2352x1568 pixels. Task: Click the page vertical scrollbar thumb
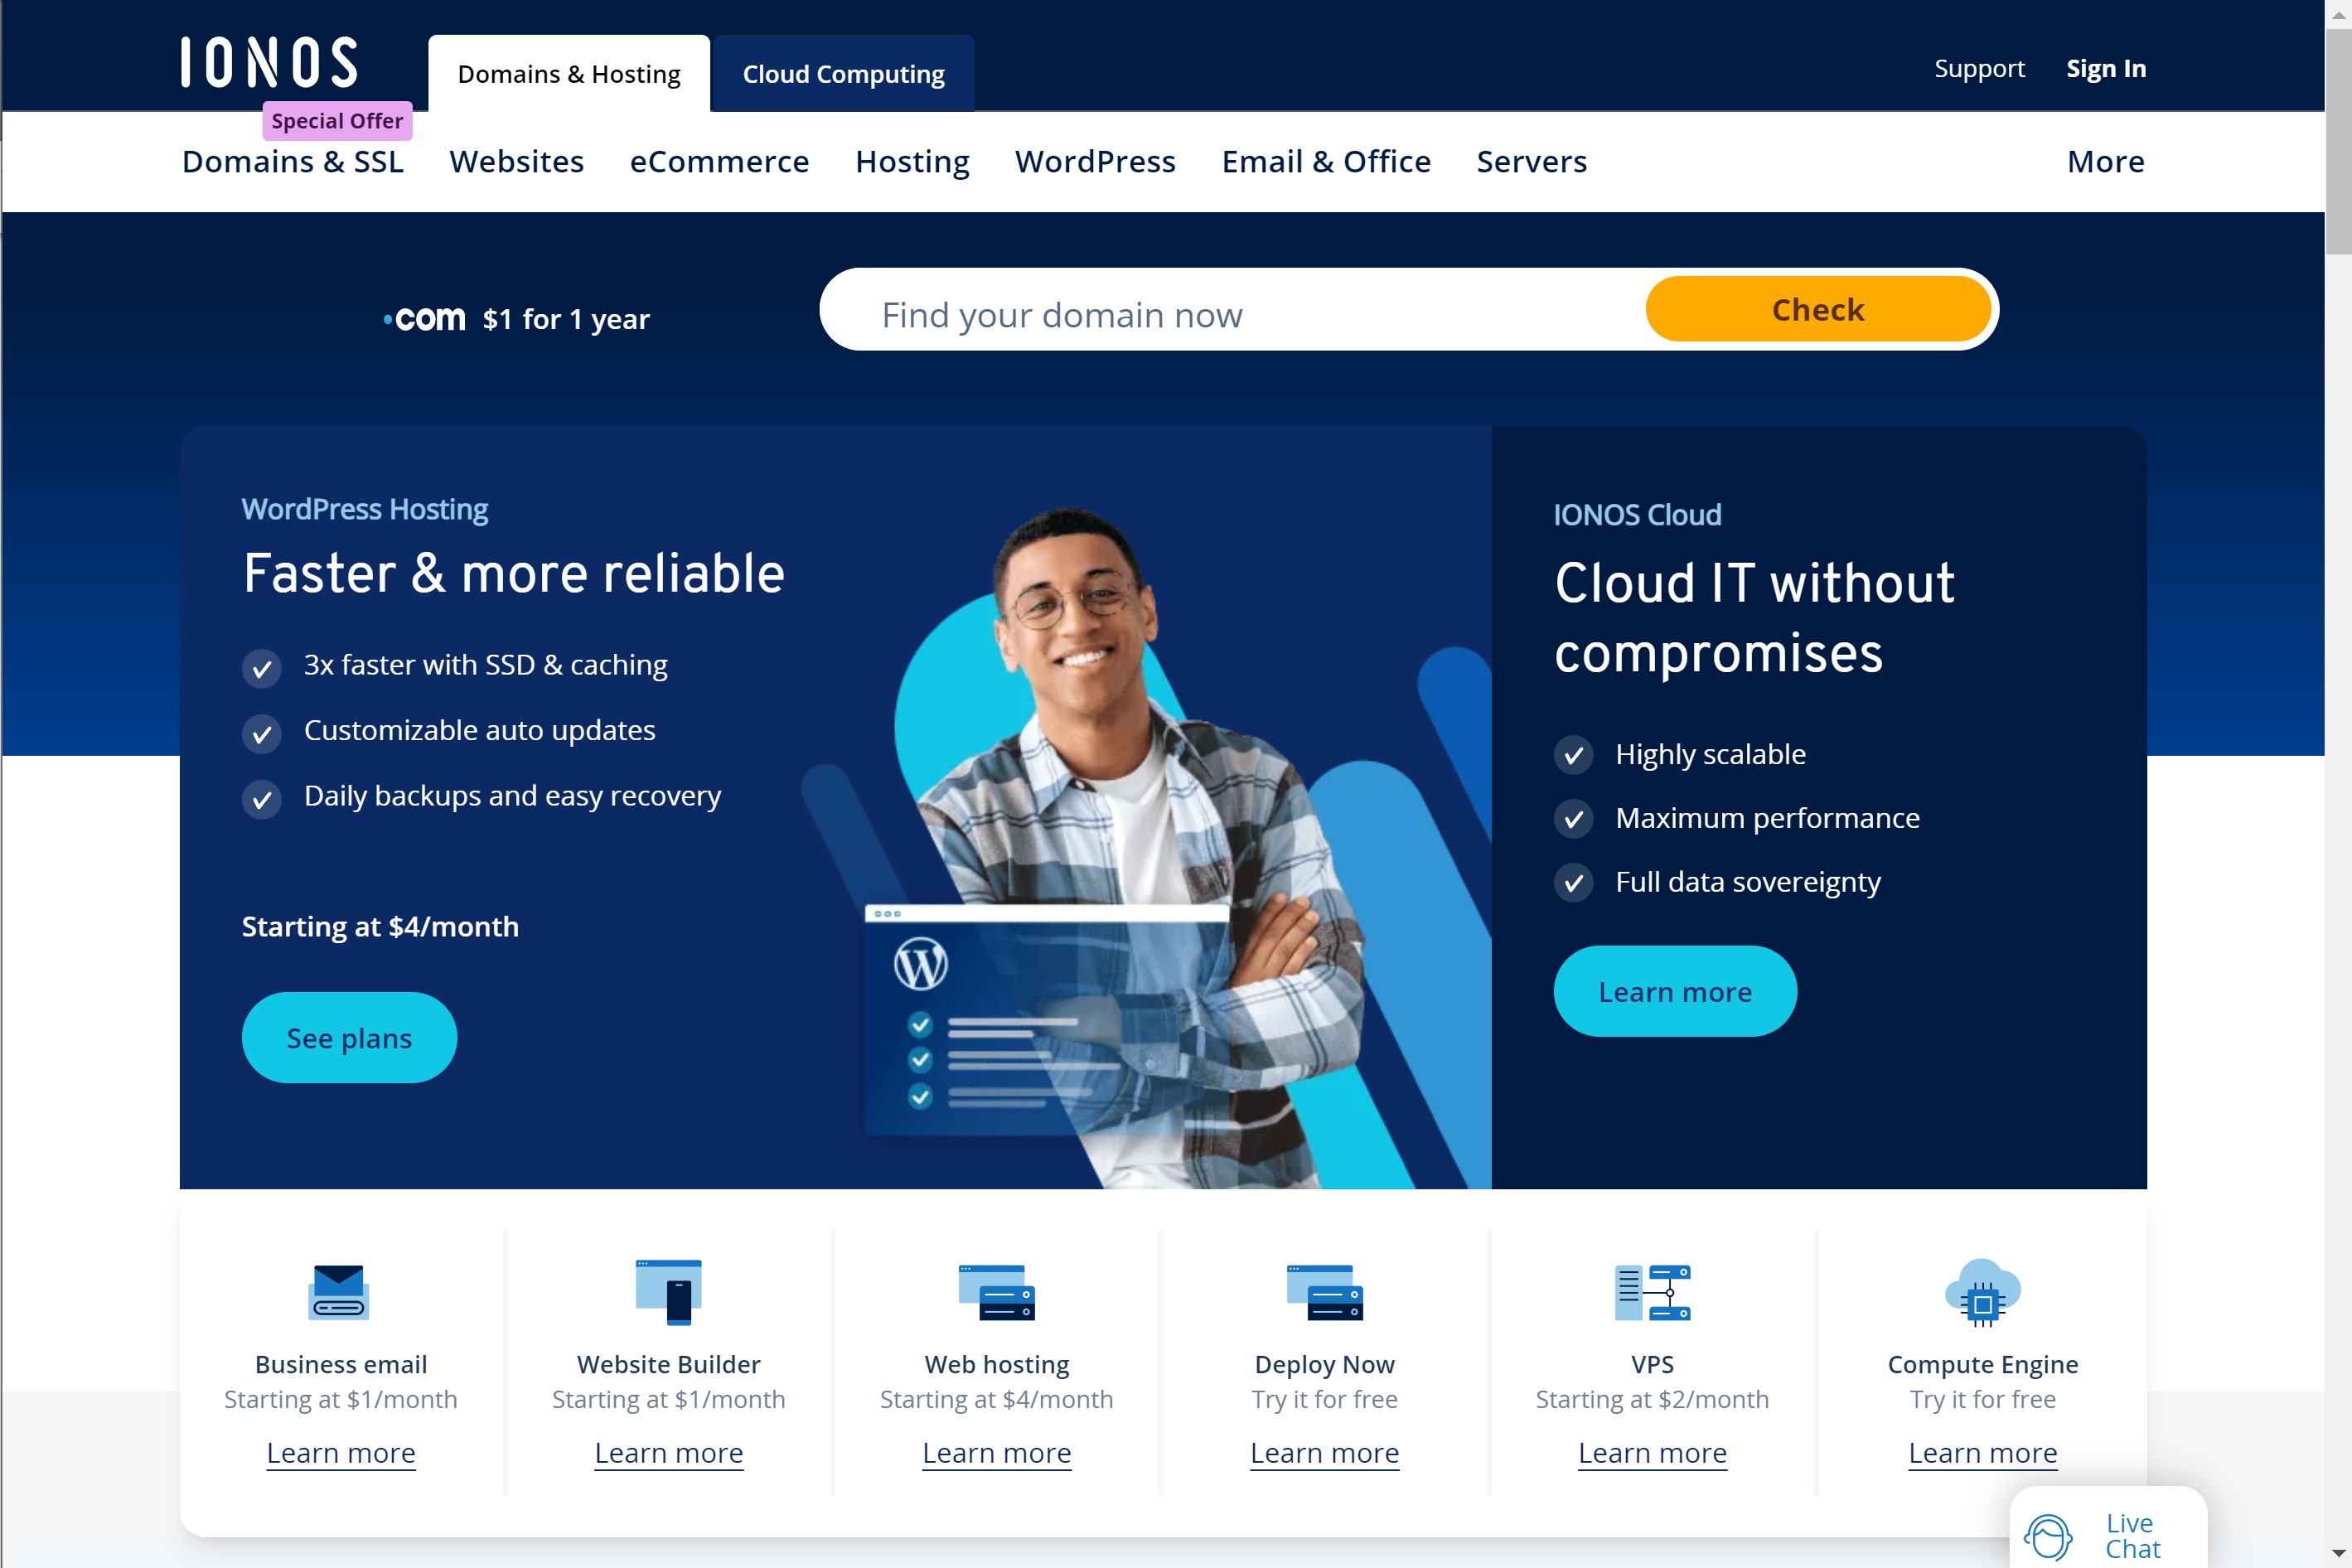tap(2338, 140)
